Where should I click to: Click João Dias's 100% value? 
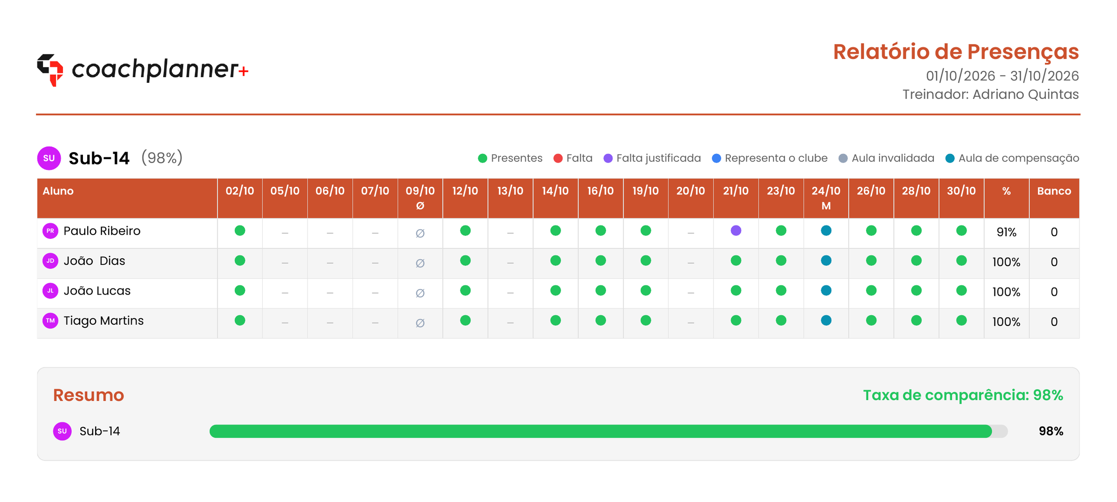click(x=1006, y=262)
